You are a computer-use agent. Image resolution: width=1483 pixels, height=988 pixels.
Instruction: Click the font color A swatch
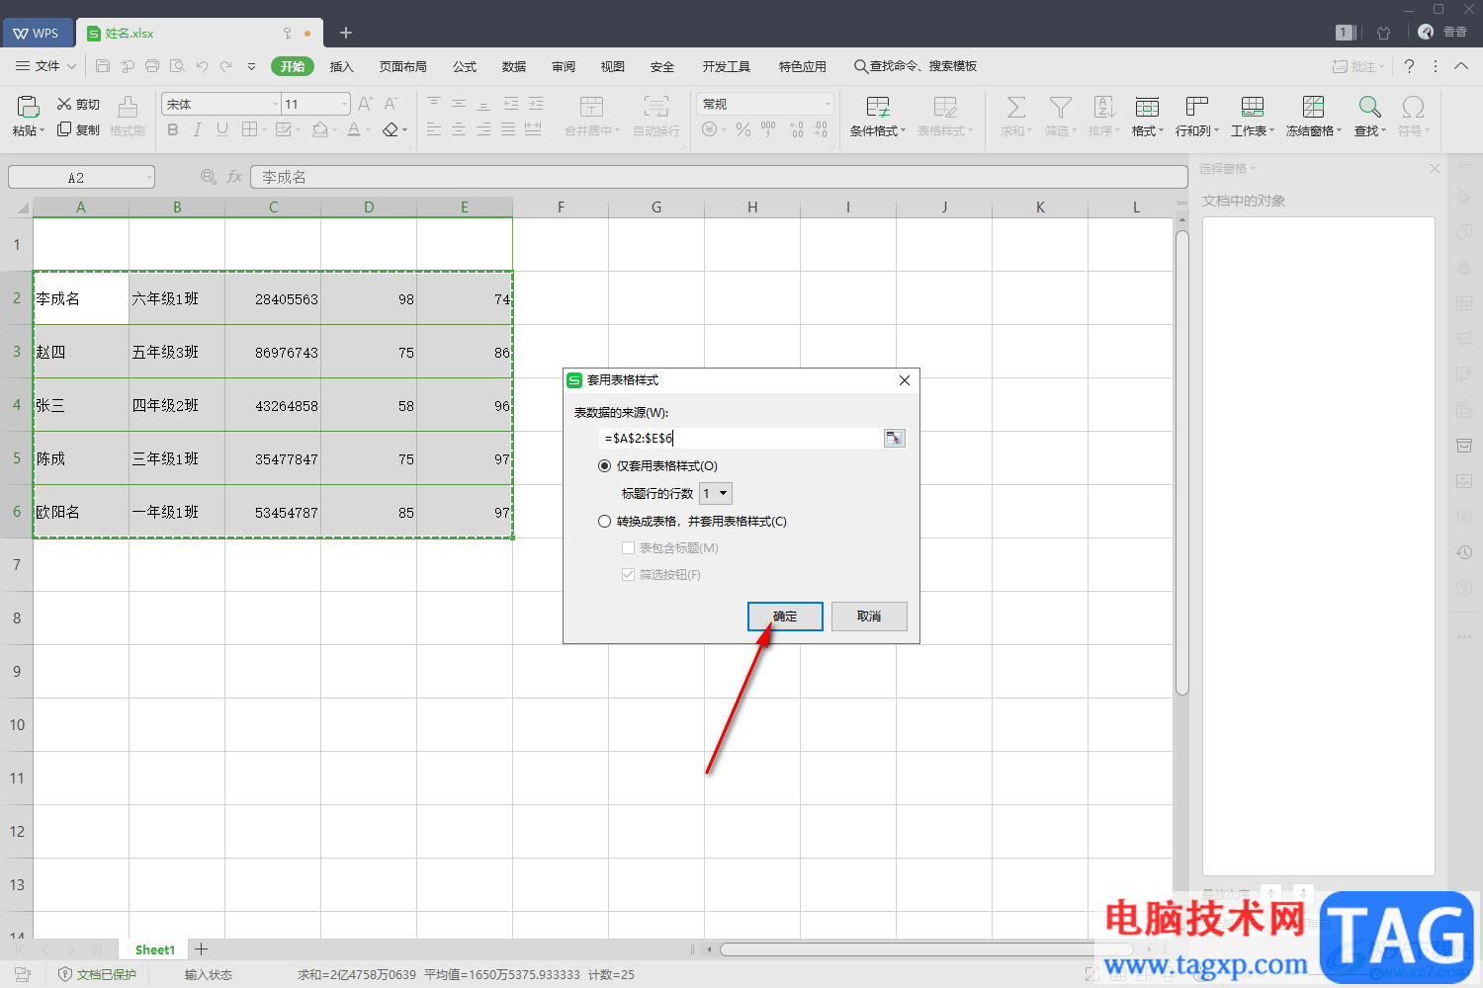(x=354, y=129)
